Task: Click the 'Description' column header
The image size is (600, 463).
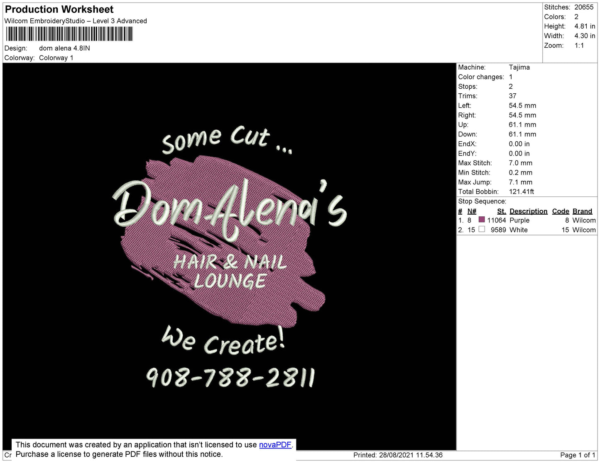Action: pos(528,211)
